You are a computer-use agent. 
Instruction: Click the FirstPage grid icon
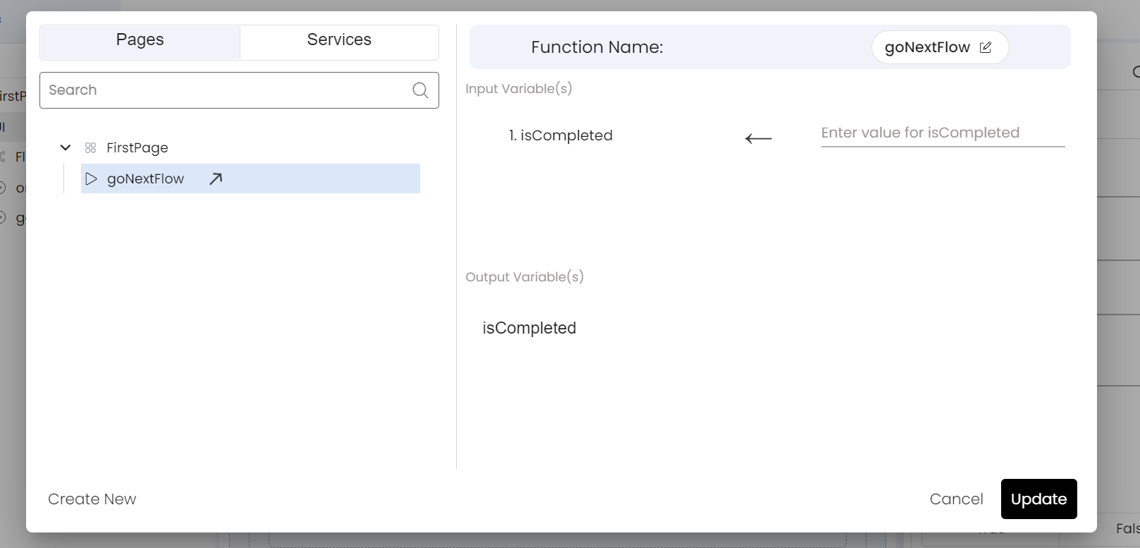pyautogui.click(x=90, y=147)
